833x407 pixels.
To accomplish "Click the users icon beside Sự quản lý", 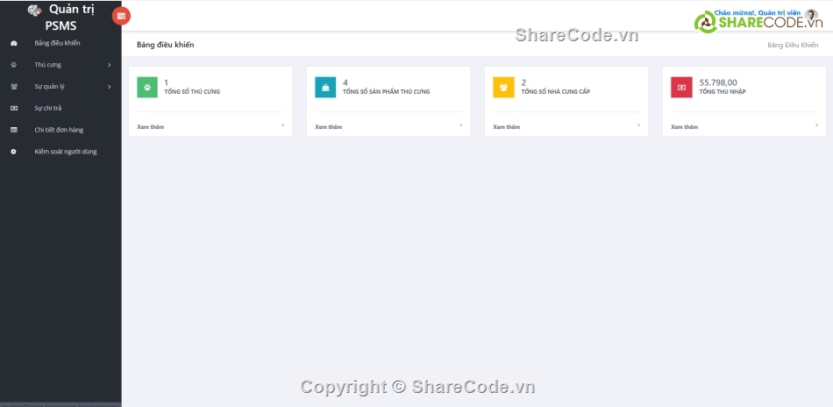I will tap(13, 87).
